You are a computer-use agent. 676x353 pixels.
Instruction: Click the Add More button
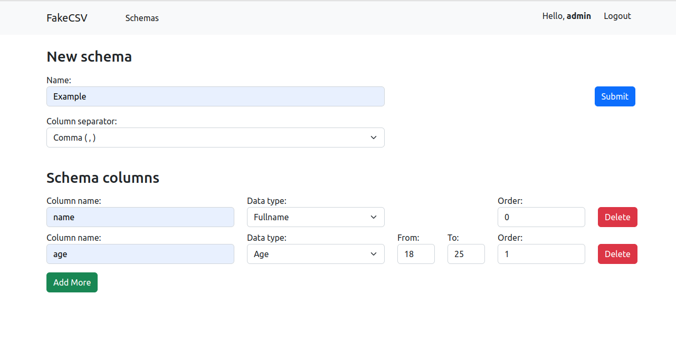pyautogui.click(x=72, y=282)
